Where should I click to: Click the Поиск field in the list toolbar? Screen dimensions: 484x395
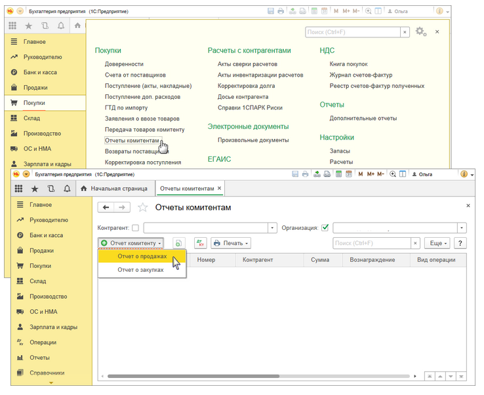(x=371, y=243)
